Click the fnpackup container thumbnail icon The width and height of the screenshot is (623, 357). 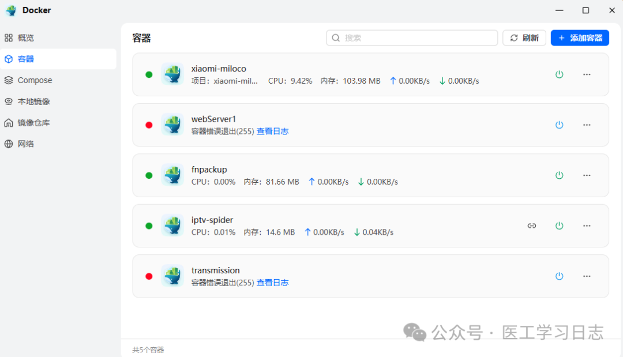[x=172, y=175]
